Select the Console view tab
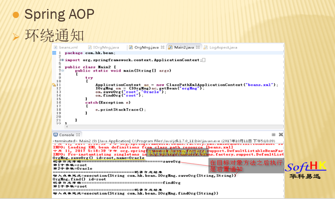This screenshot has height=199, width=335. coord(66,135)
